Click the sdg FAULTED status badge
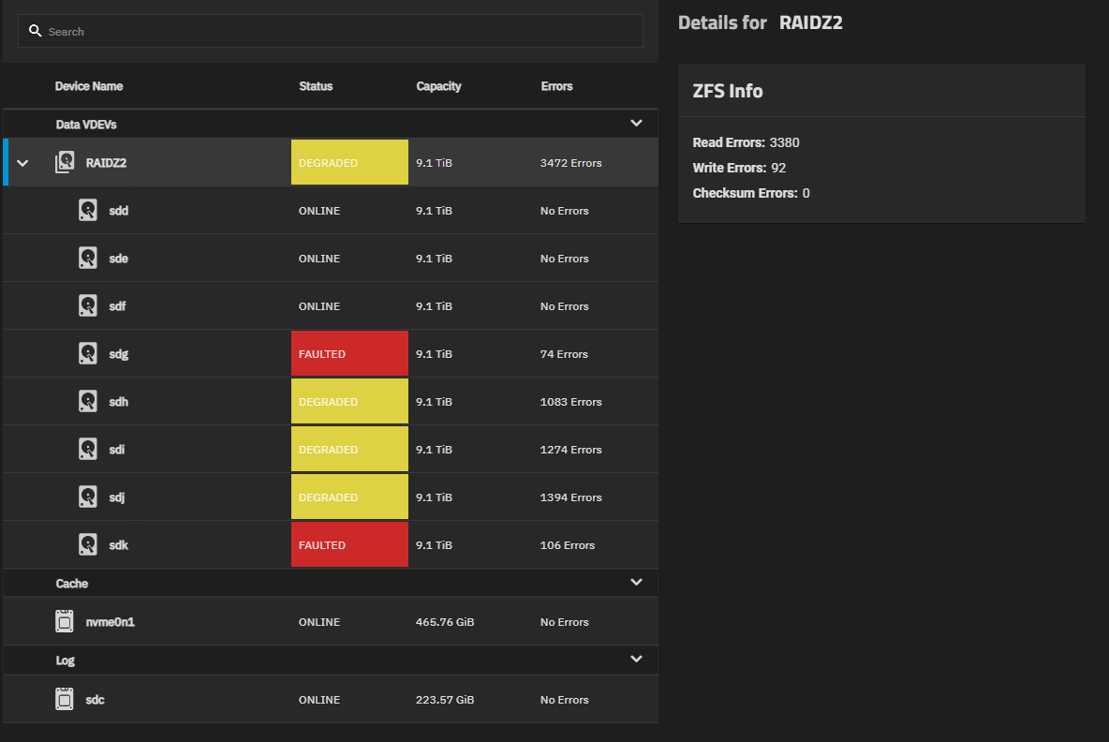Screen dimensions: 1109x742 349,353
